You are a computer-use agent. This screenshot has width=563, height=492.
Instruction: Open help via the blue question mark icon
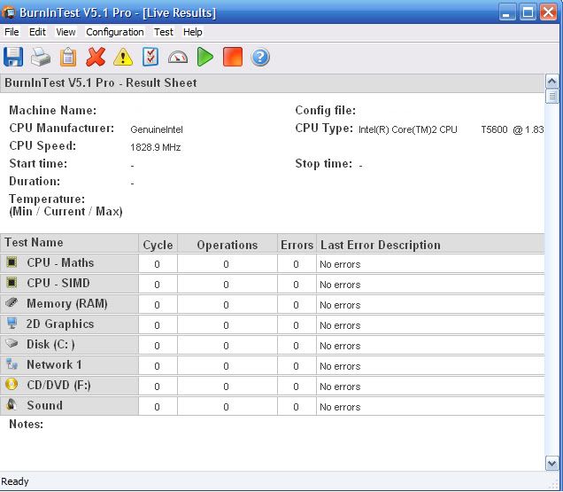pyautogui.click(x=260, y=58)
